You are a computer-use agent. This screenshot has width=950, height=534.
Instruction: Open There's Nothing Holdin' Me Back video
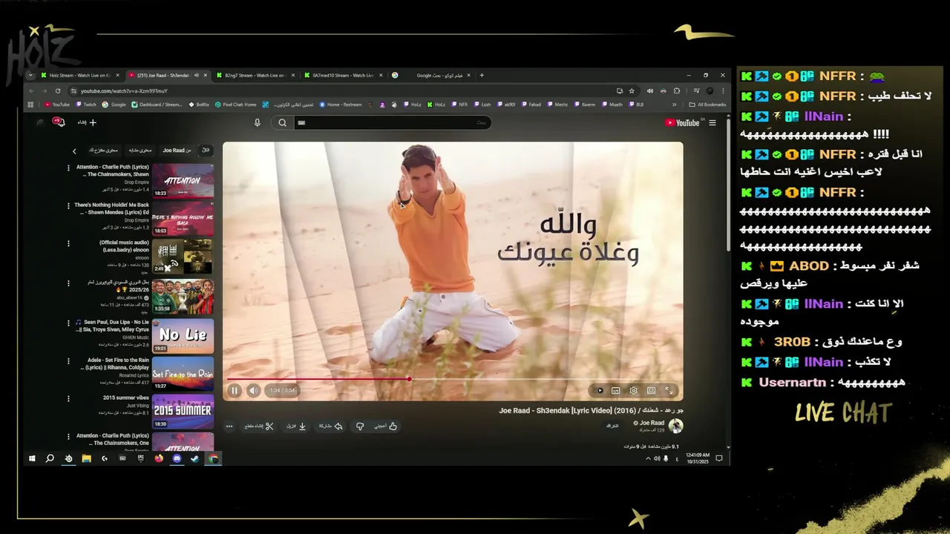(x=183, y=219)
